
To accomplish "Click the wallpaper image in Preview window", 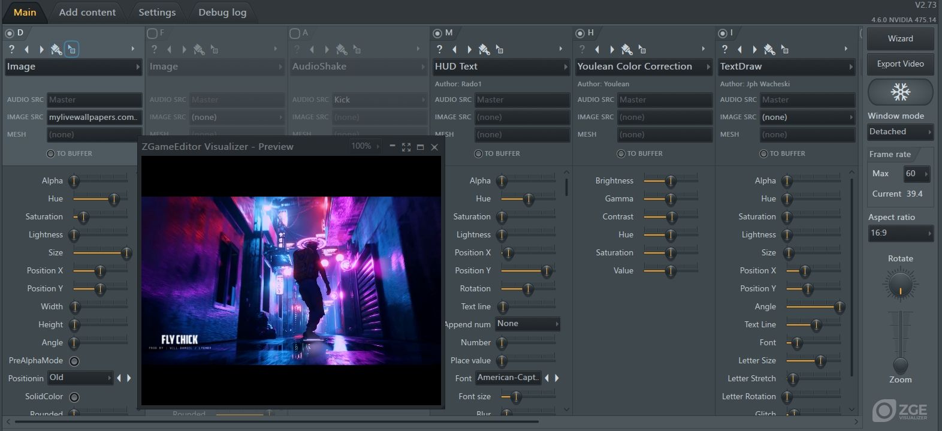I will click(291, 281).
